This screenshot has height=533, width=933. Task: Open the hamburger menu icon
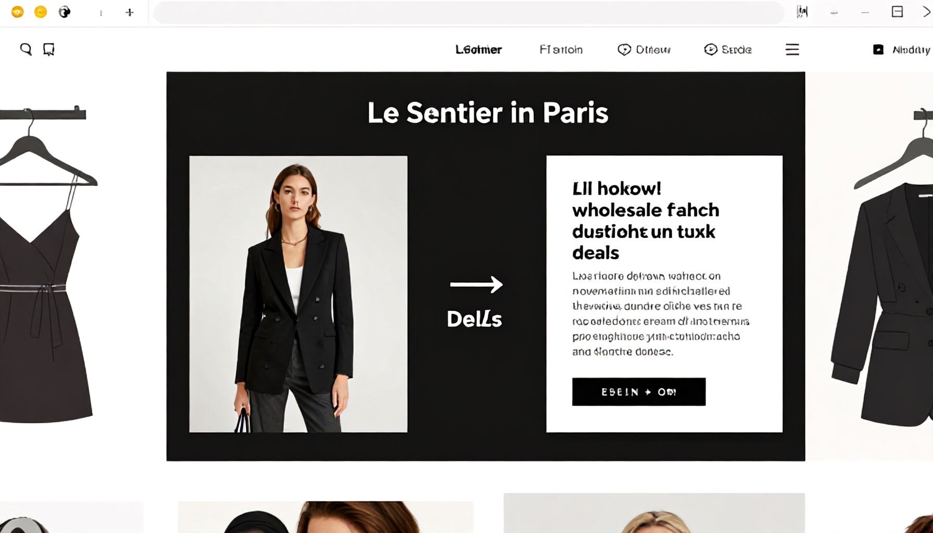click(x=792, y=49)
